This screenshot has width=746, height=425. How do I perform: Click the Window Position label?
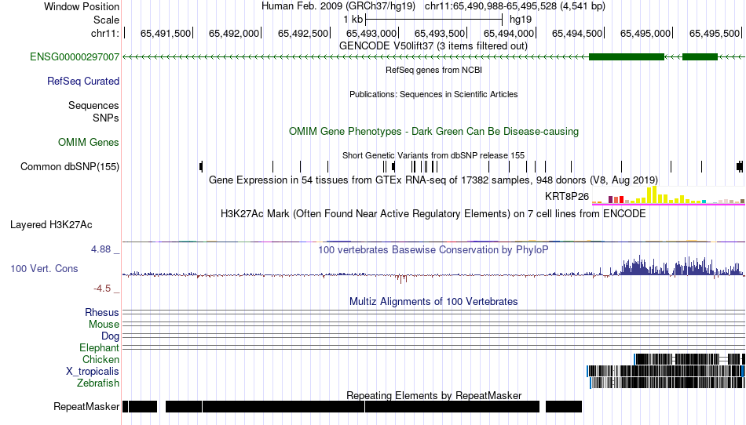click(82, 6)
